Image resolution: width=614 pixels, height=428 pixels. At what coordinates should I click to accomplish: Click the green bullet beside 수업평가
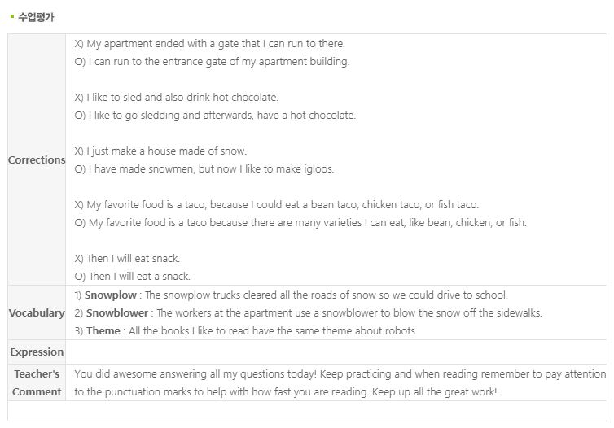[x=12, y=16]
